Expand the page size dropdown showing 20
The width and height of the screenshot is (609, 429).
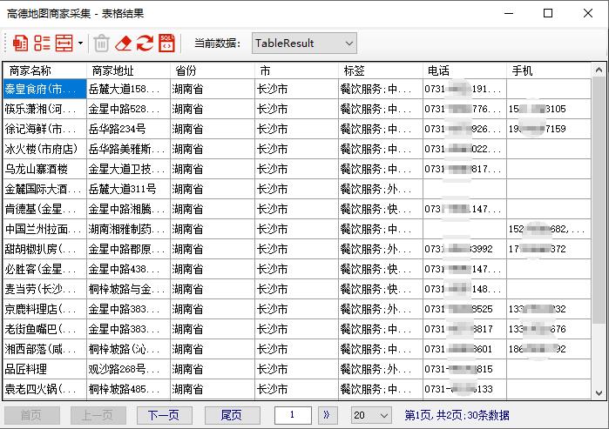click(x=370, y=415)
